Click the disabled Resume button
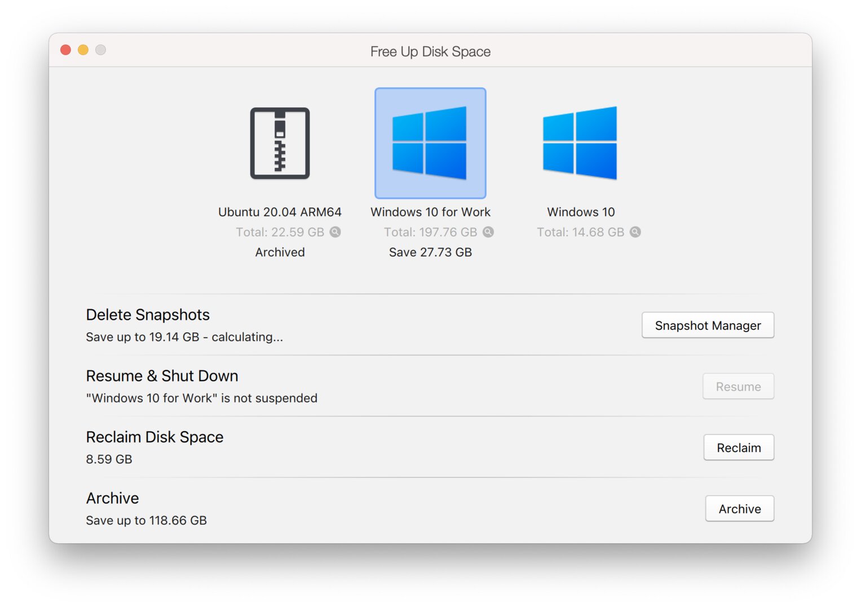The image size is (861, 608). pyautogui.click(x=738, y=387)
